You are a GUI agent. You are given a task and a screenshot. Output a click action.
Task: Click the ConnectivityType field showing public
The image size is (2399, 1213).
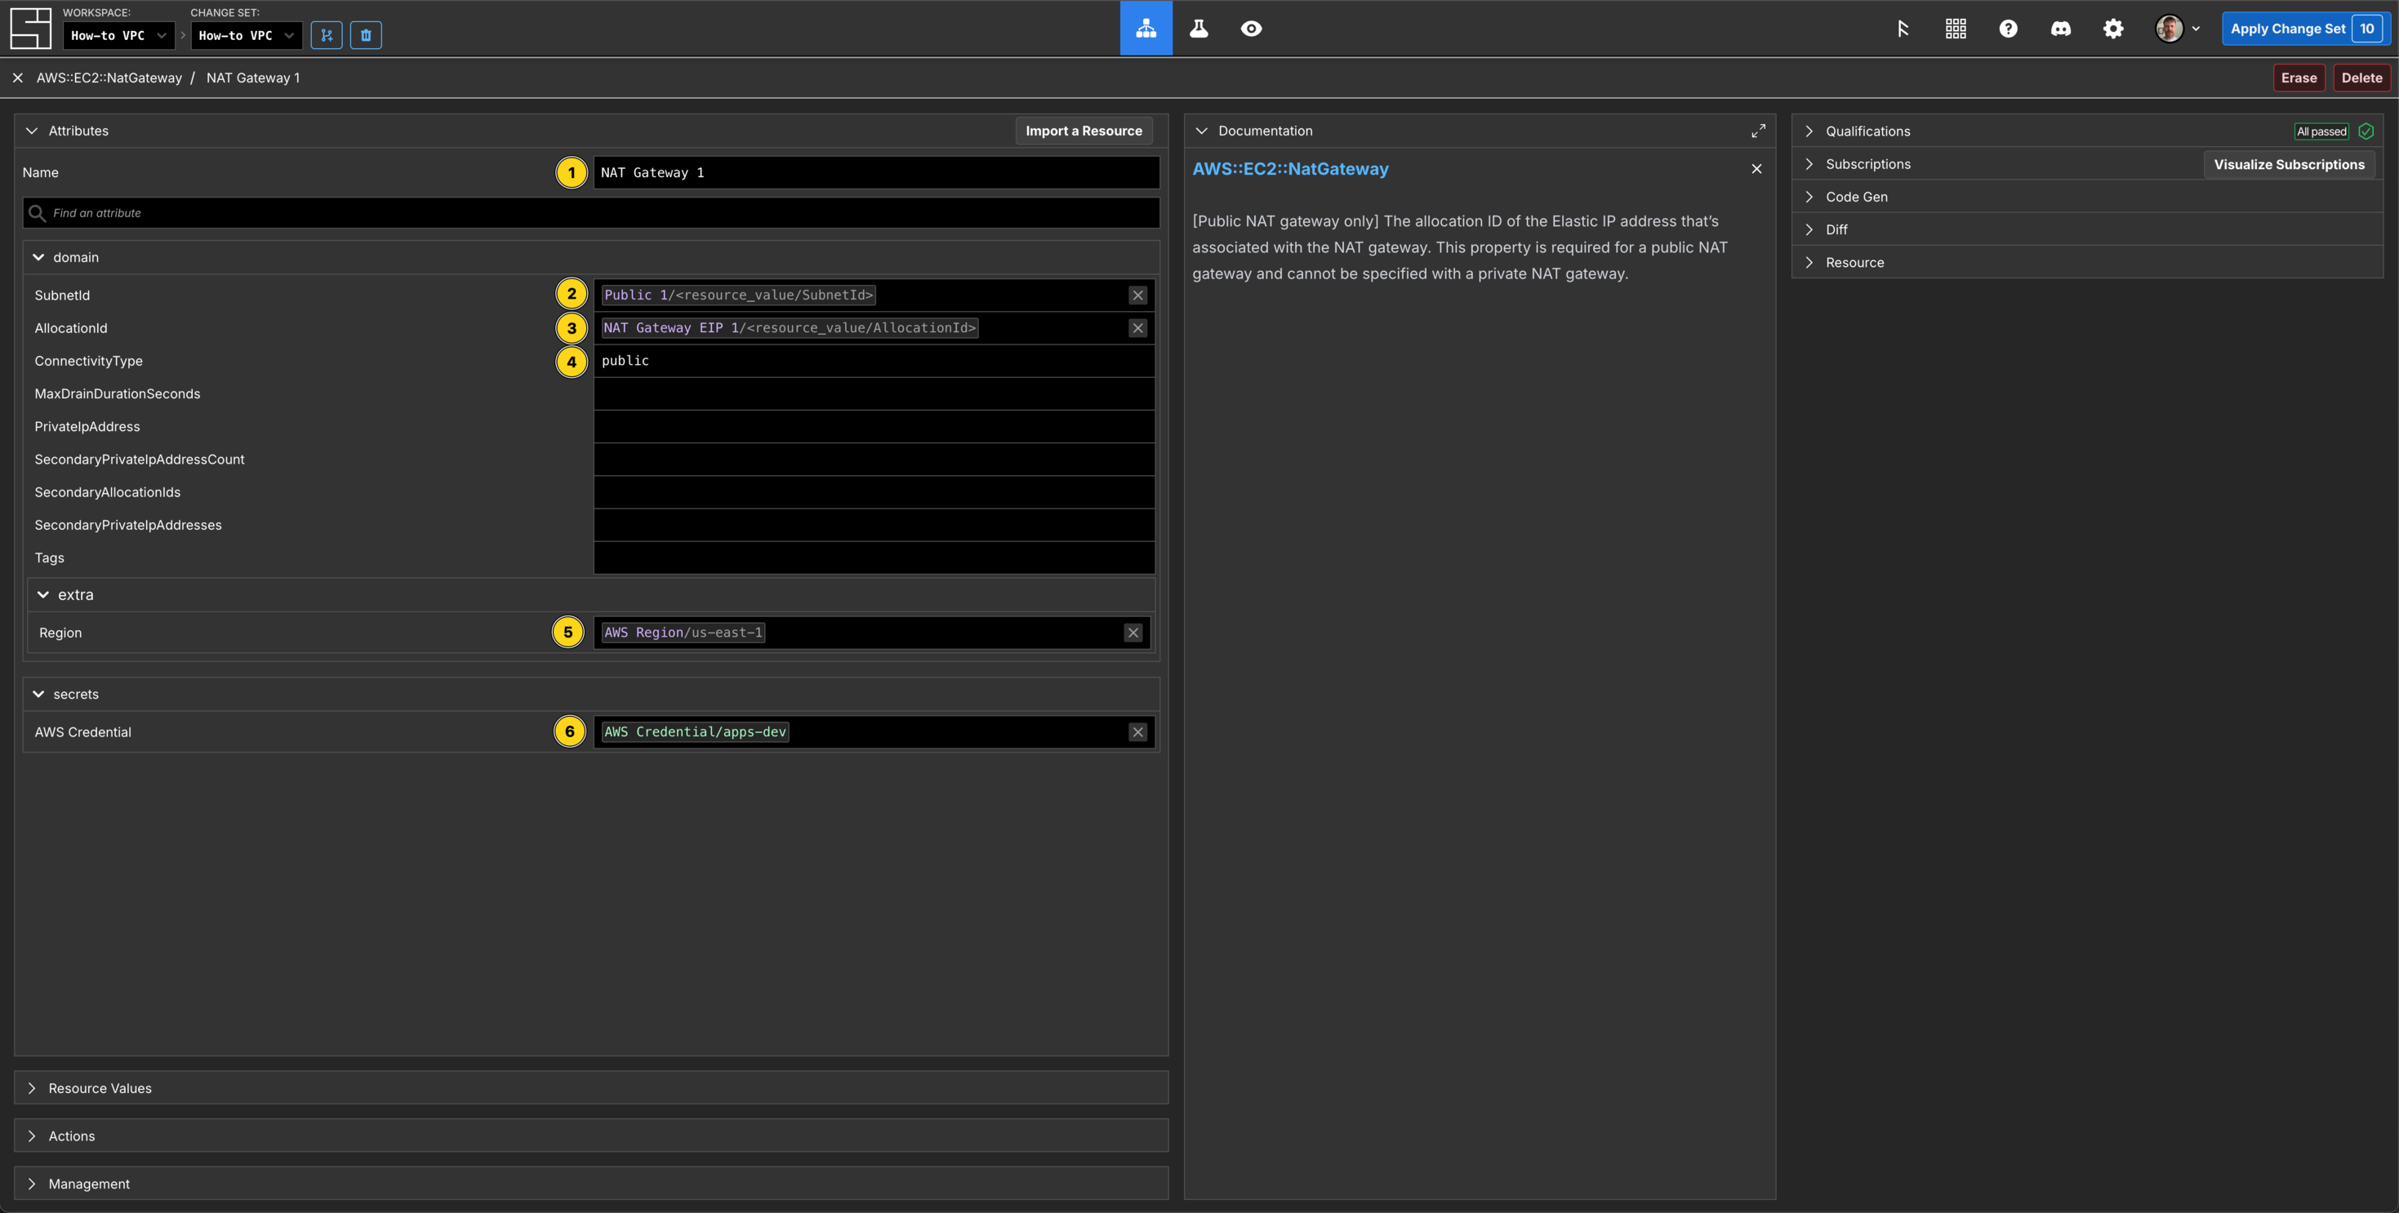(x=874, y=360)
